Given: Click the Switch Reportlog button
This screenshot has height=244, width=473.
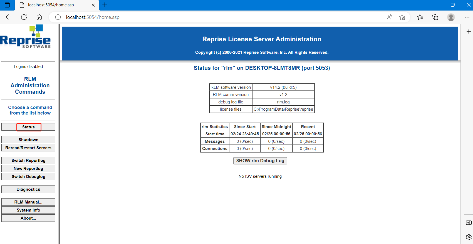Looking at the screenshot, I should [x=28, y=161].
